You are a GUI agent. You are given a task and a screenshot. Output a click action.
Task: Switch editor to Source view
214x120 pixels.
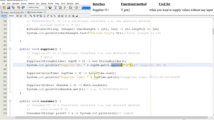tap(4, 16)
